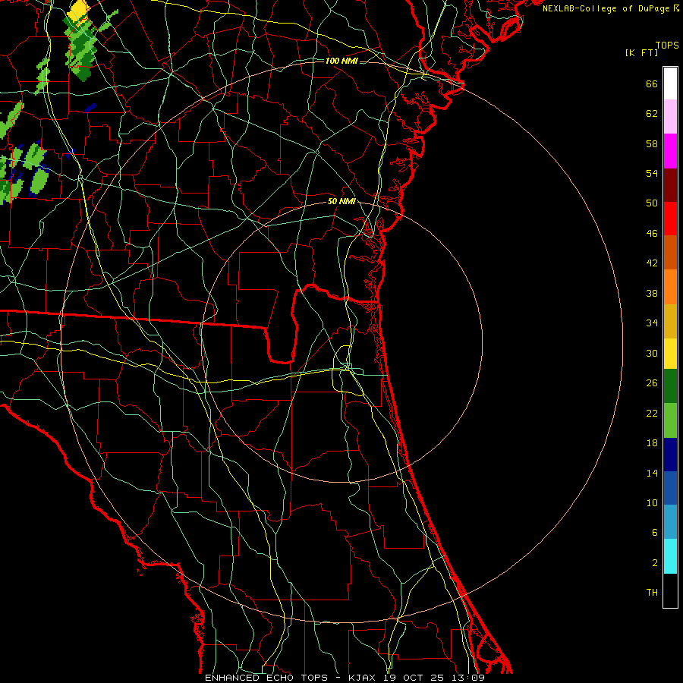Select the light pink legend swatch
The width and height of the screenshot is (683, 683).
tap(670, 116)
